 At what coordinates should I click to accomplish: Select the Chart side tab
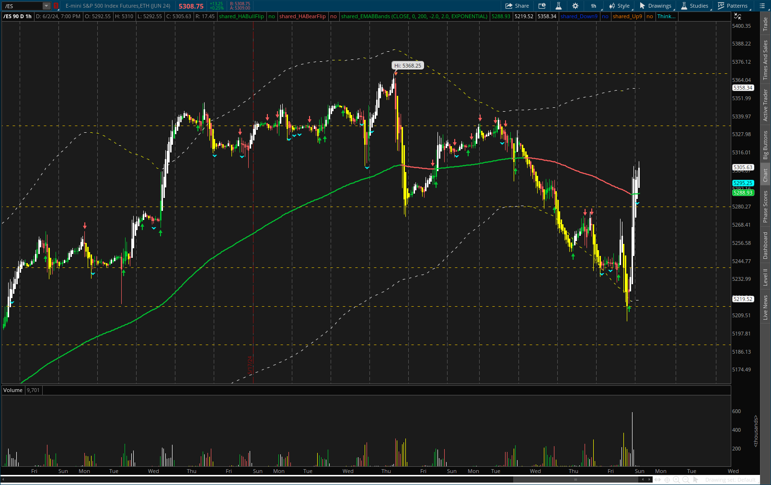click(765, 175)
